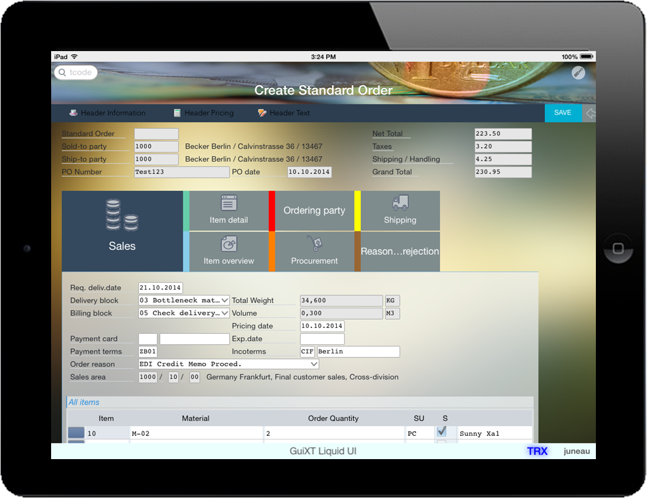Tap the pencil edit icon top right

[578, 73]
